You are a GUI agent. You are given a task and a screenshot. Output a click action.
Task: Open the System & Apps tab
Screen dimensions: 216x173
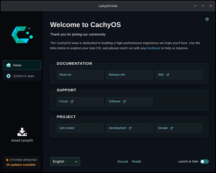point(22,76)
